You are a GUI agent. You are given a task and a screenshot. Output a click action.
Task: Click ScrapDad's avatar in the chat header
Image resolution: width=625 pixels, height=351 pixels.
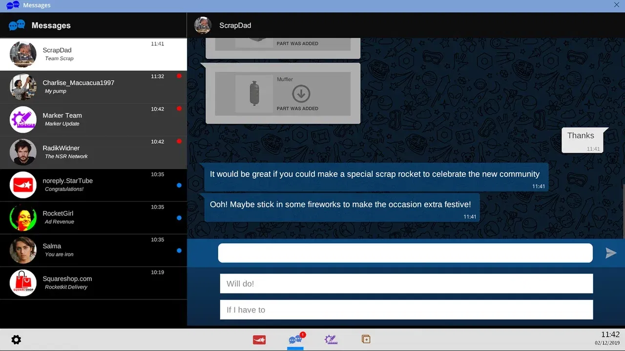tap(203, 25)
